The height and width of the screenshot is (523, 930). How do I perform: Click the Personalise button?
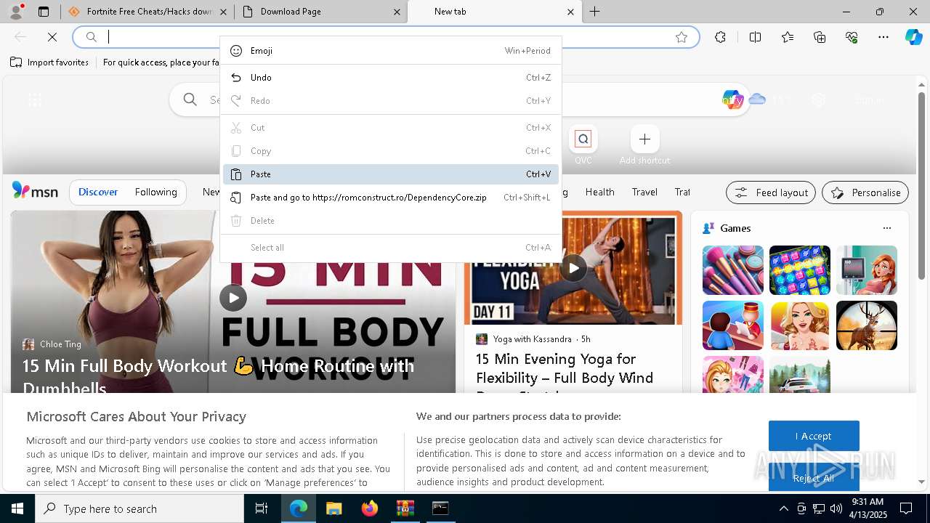tap(865, 192)
